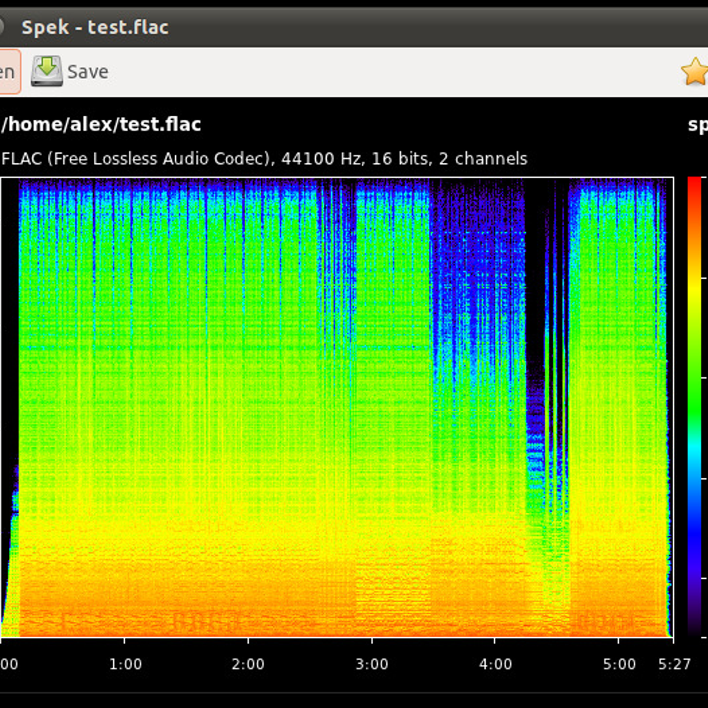
Task: Click the Save drive icon with green arrow
Action: (47, 71)
